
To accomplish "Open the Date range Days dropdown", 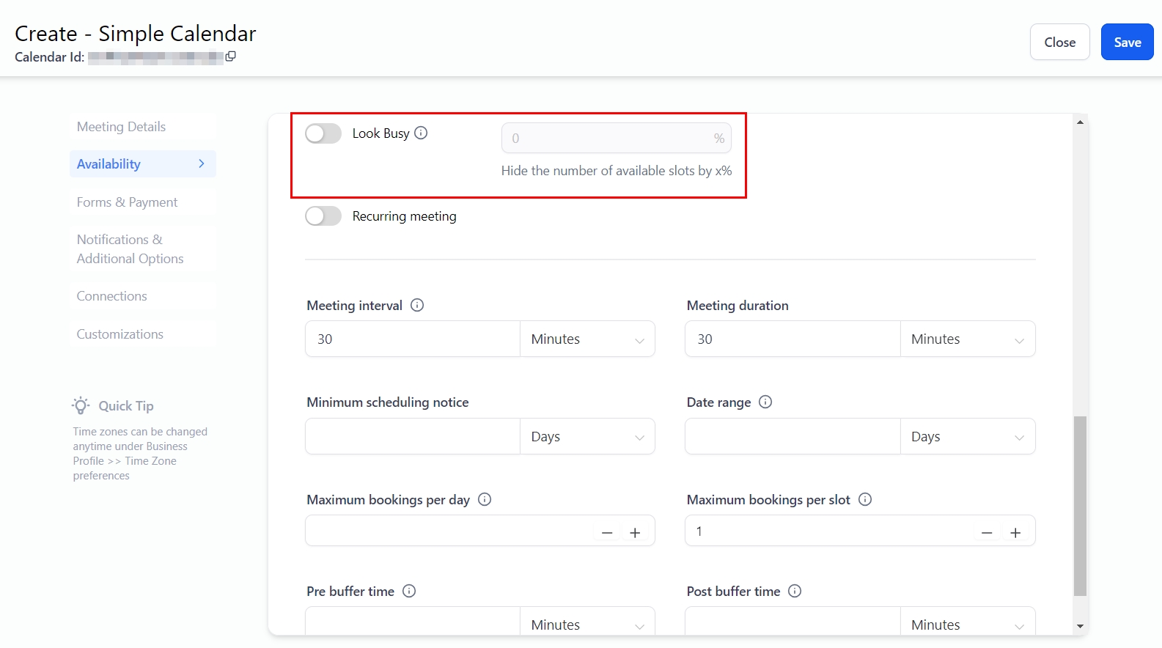I will [967, 437].
